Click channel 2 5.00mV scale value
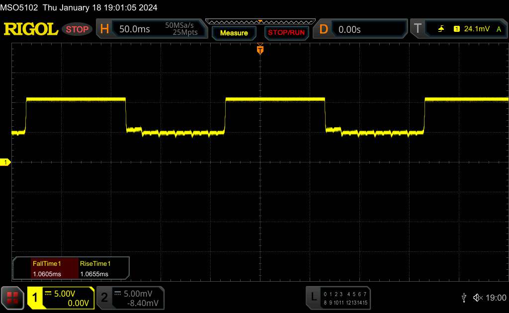509x313 pixels. 138,294
